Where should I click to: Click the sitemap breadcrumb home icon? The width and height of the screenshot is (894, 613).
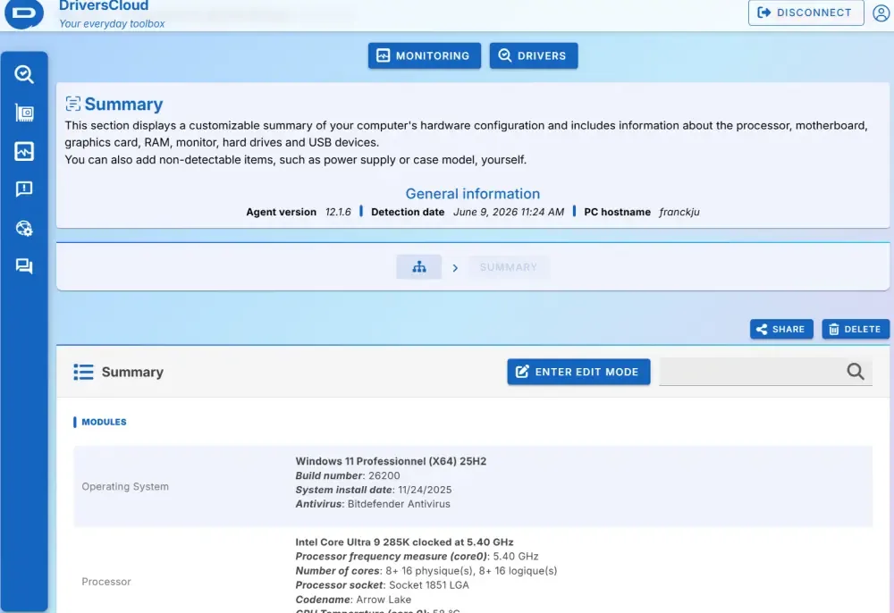point(419,266)
